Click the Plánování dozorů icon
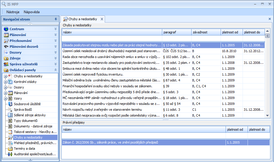Screen dimensions: 274x162 [x=6, y=47]
